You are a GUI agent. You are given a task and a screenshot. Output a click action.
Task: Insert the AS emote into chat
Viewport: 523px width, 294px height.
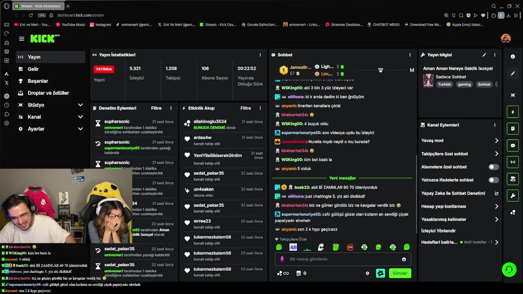[293, 247]
